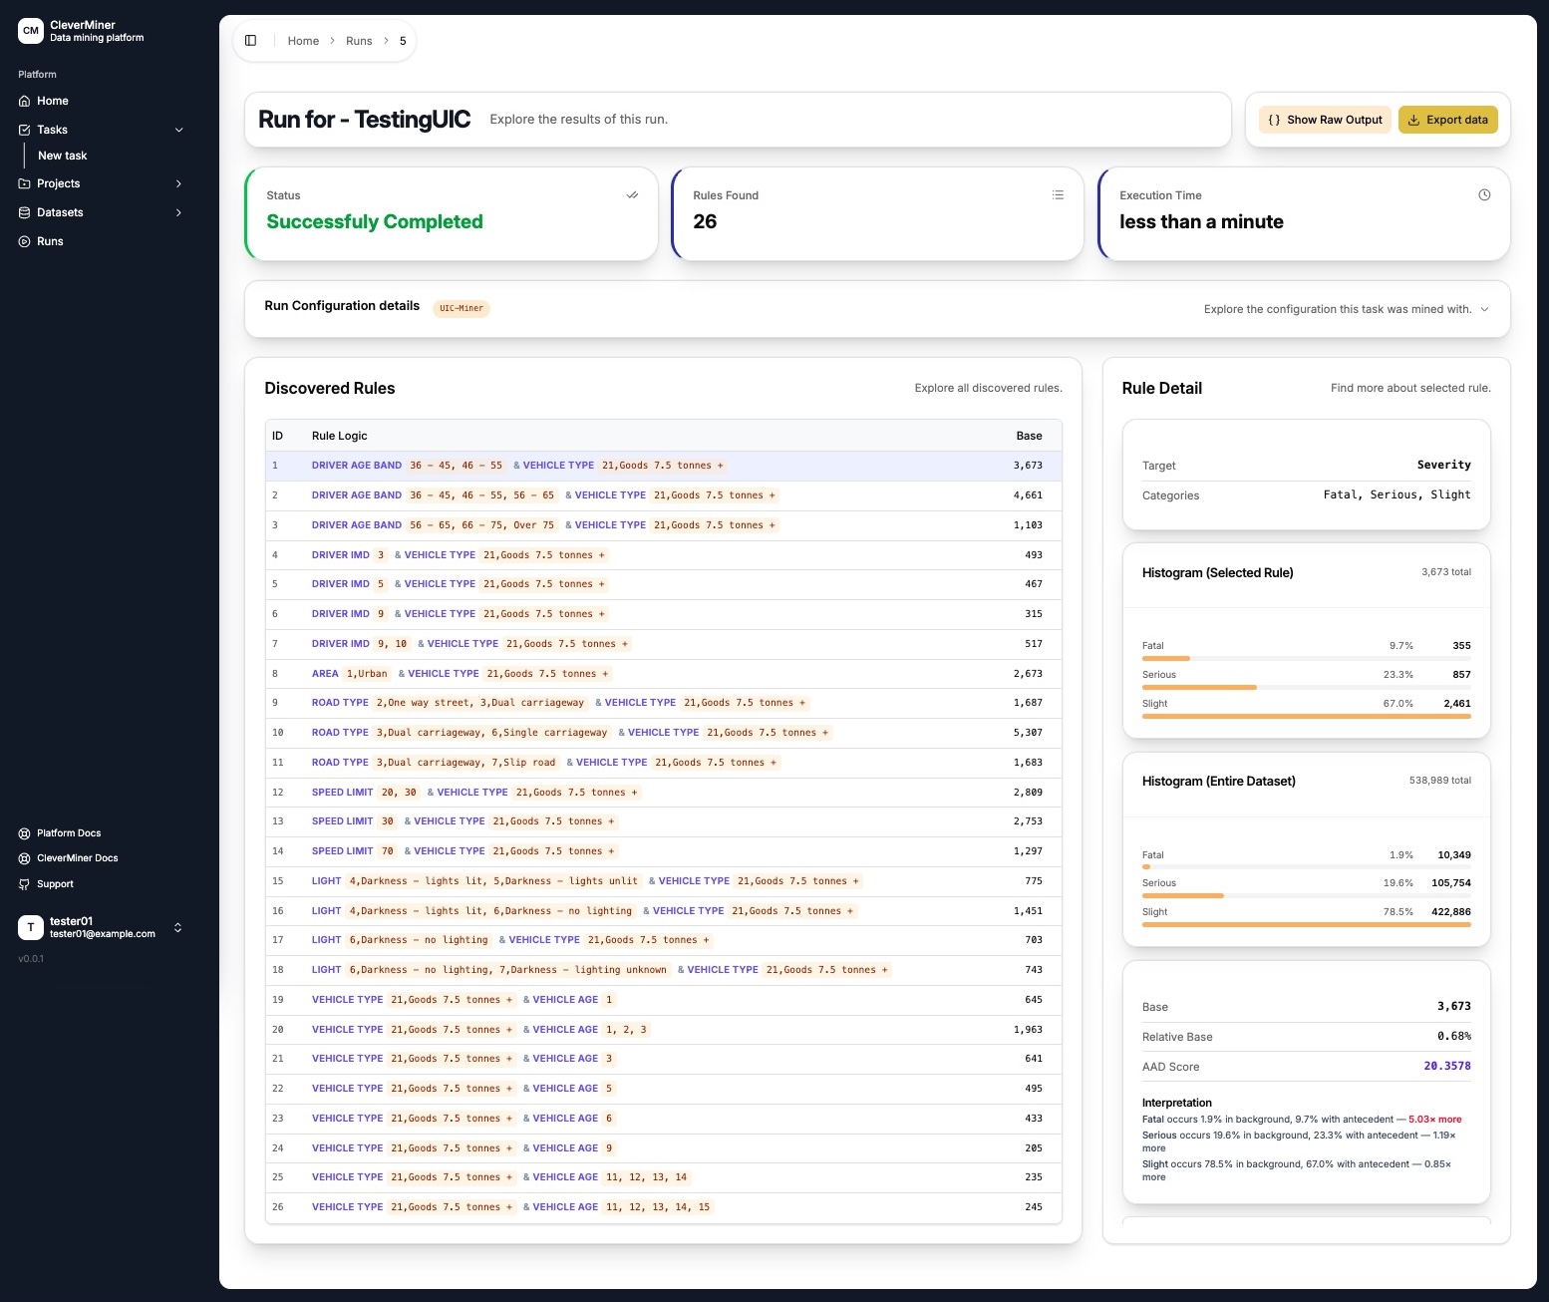
Task: Select rule 7 Driver IMD 9, 10
Action: [663, 644]
